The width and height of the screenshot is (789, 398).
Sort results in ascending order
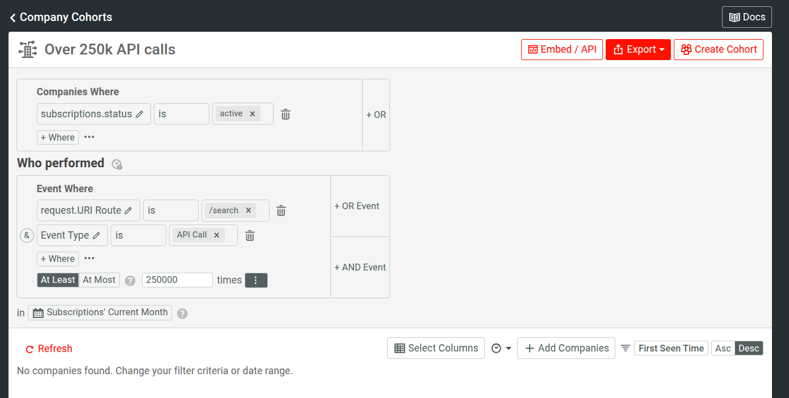[723, 348]
